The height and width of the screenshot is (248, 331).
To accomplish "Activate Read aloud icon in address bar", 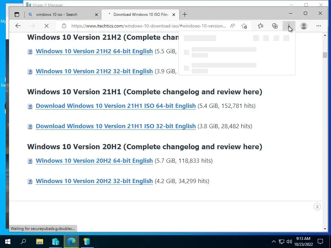I will coord(232,26).
